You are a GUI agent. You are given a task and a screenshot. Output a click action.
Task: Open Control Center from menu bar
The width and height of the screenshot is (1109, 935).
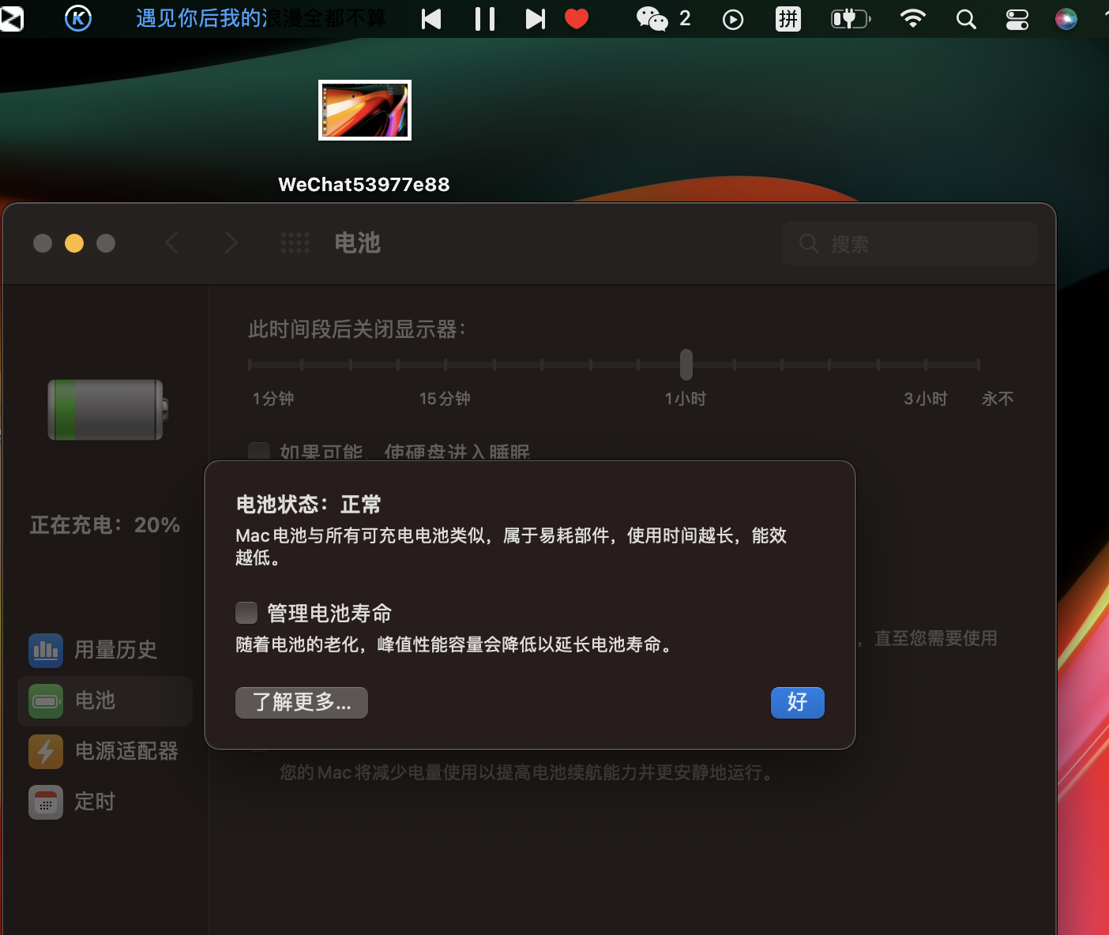click(1017, 19)
